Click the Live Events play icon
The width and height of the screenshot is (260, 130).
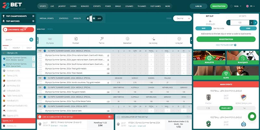point(6,30)
